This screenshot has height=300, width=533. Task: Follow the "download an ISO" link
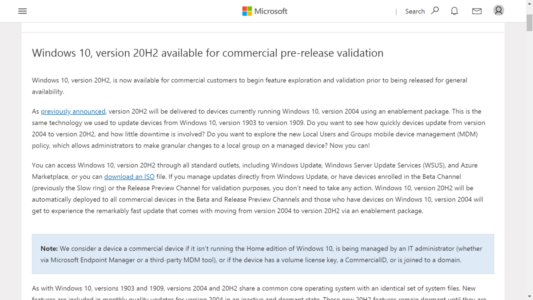click(129, 176)
